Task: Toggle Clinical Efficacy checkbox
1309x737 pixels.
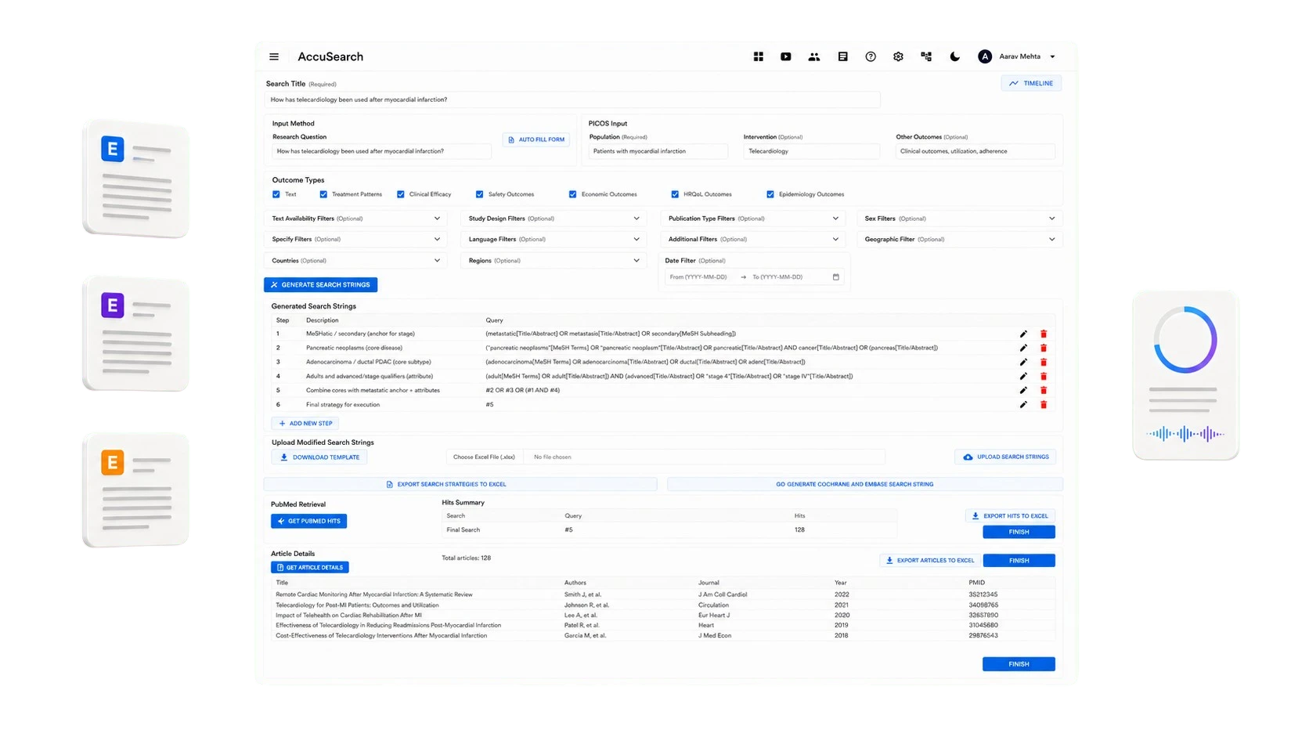Action: pos(401,194)
